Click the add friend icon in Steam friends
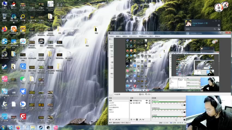The height and width of the screenshot is (130, 232). point(219,29)
